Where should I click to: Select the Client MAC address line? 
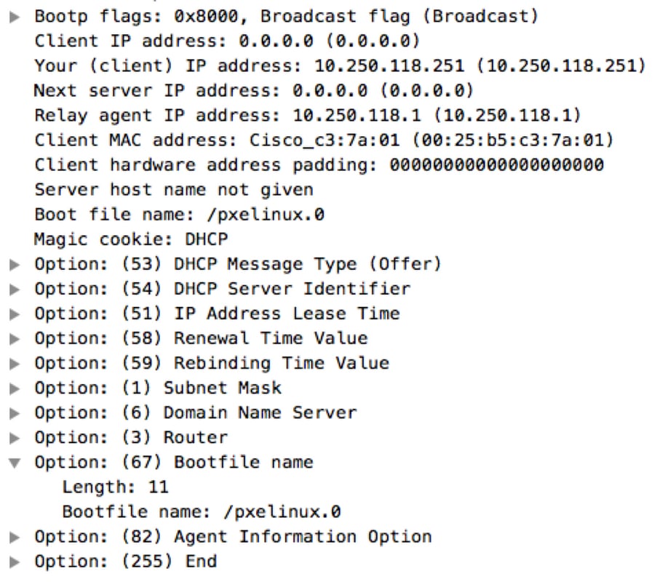[x=324, y=140]
